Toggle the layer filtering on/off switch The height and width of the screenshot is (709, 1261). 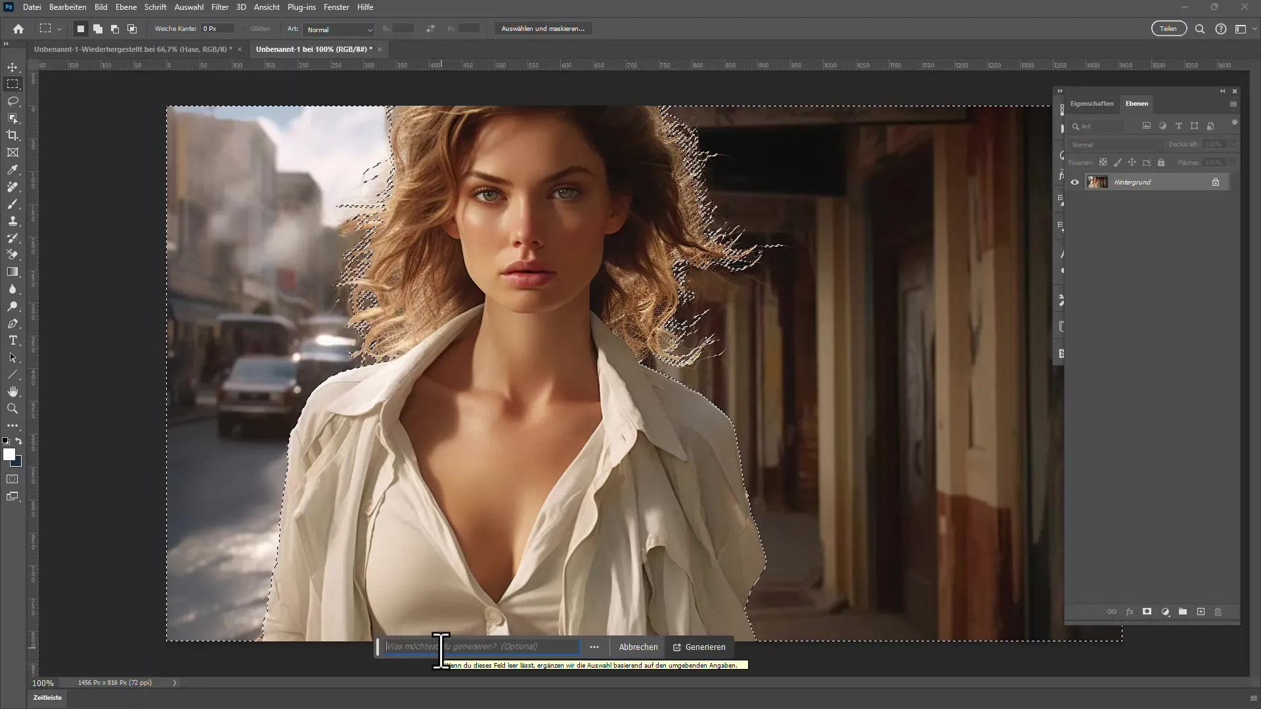(1235, 123)
